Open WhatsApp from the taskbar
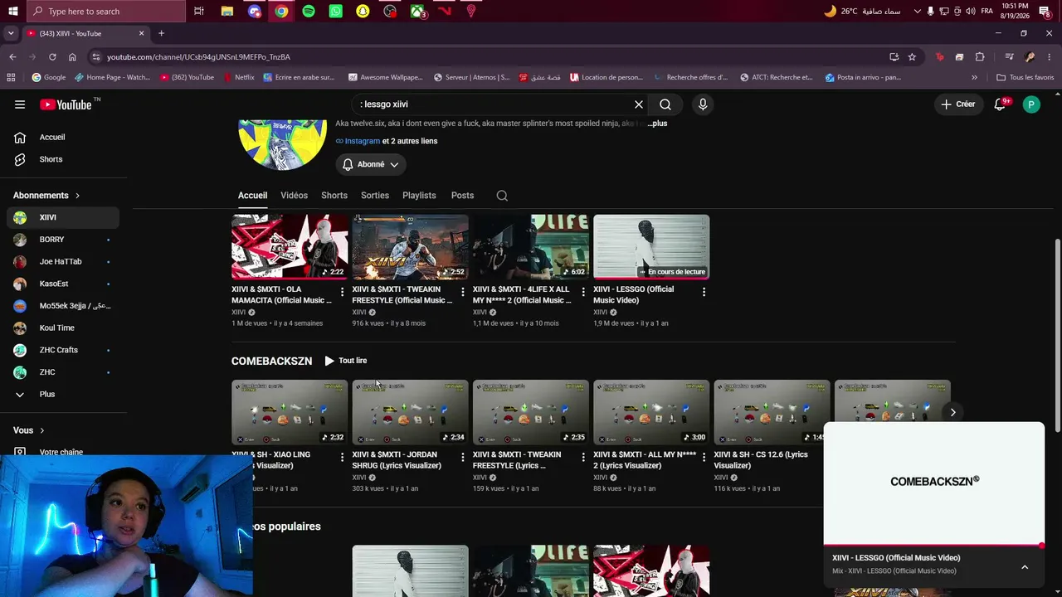 coord(336,12)
